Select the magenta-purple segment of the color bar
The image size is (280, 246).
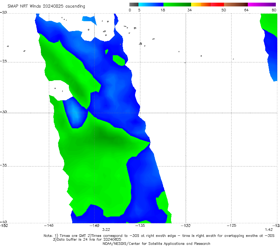[262, 5]
